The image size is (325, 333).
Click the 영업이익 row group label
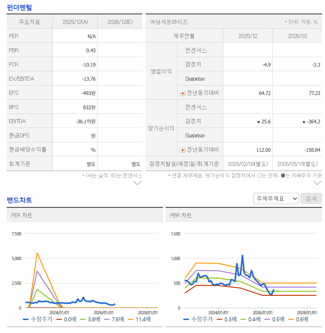coord(161,71)
